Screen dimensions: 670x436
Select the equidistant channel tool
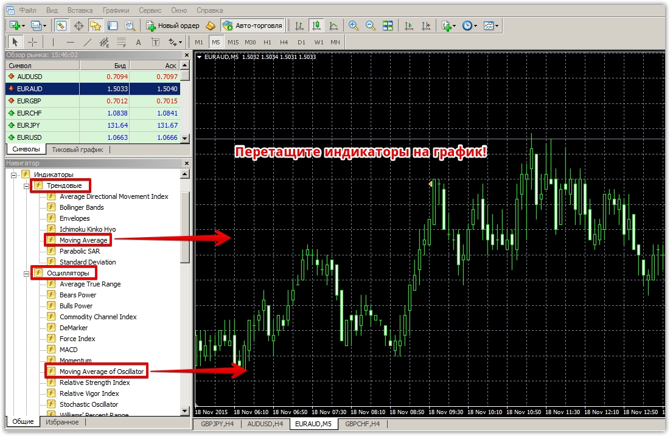coord(104,42)
